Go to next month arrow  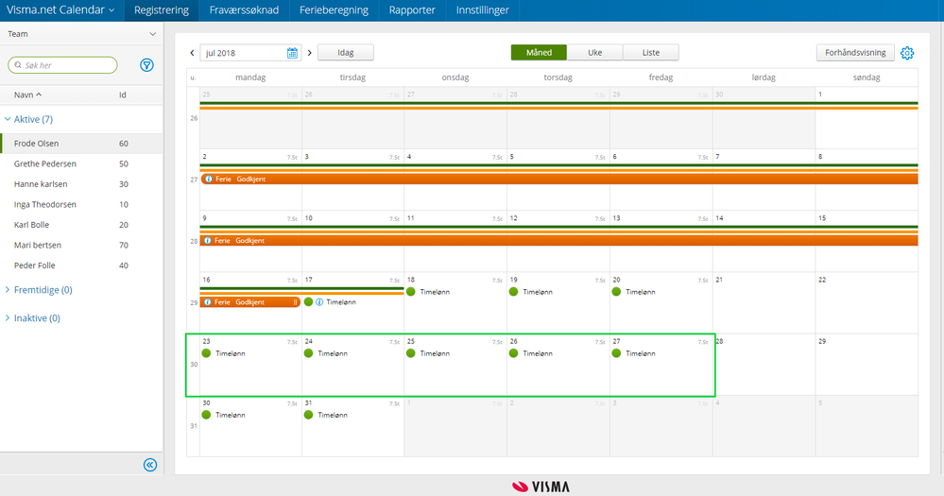pos(309,53)
